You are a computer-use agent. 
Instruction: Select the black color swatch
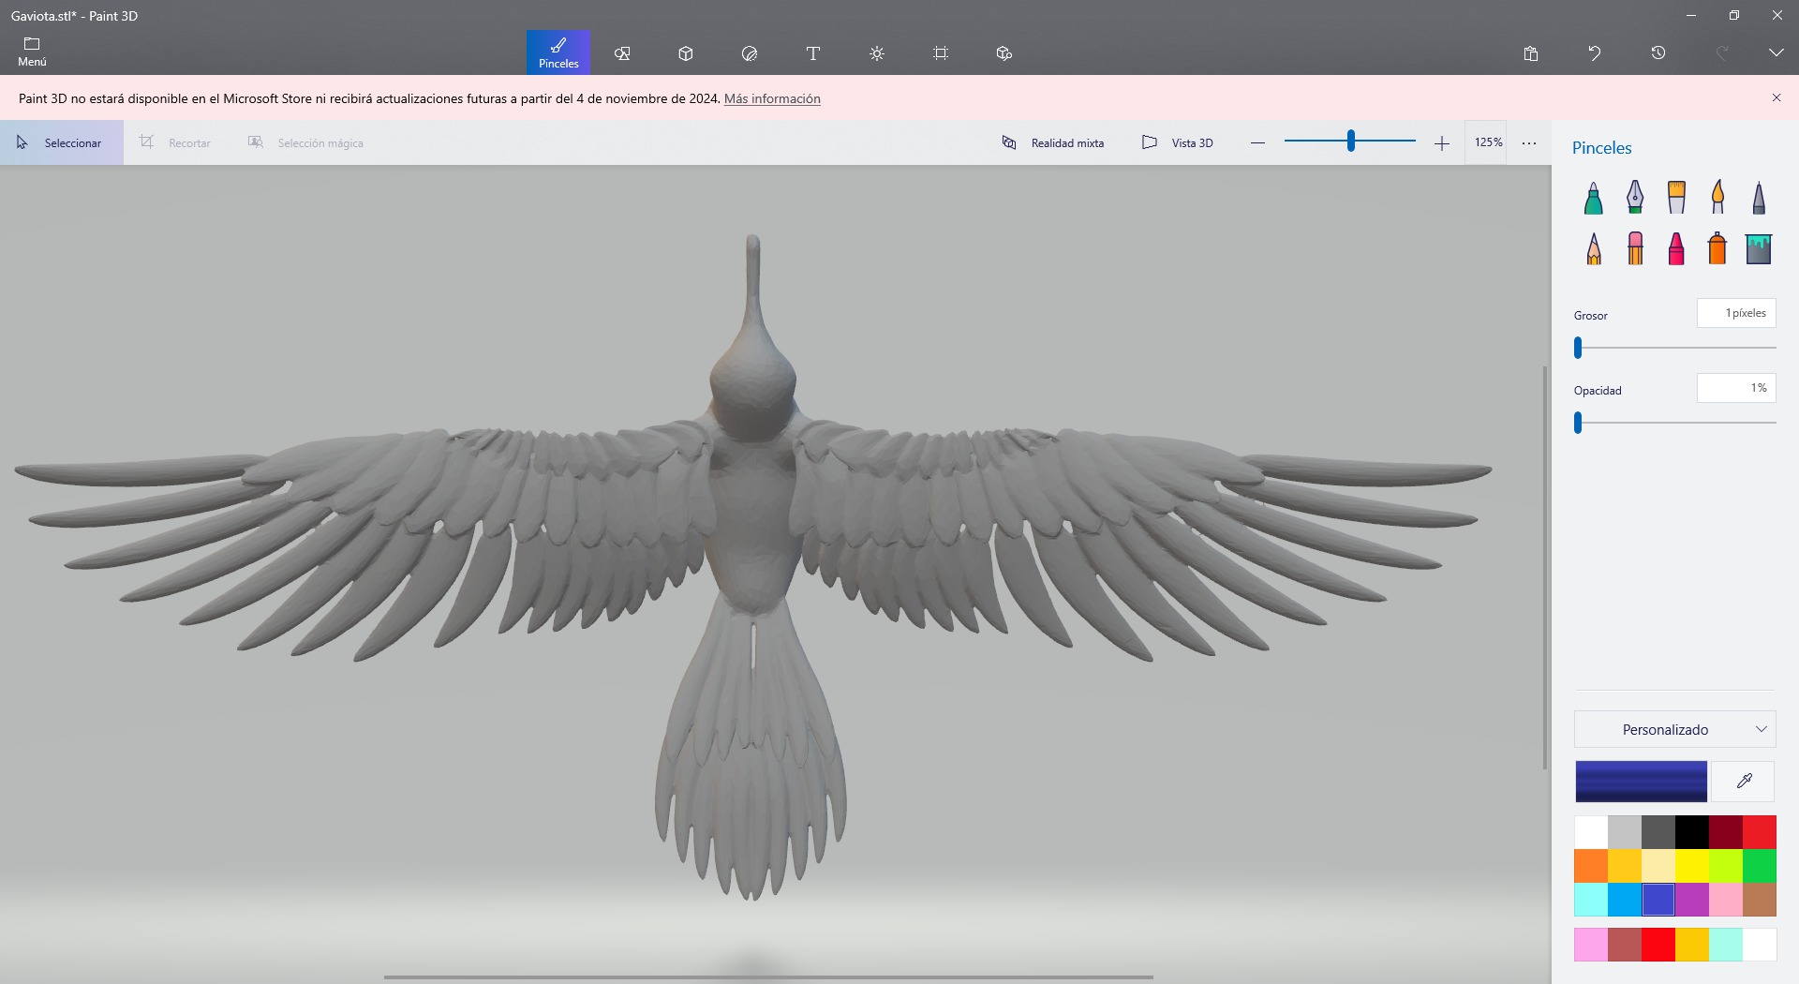(x=1692, y=832)
